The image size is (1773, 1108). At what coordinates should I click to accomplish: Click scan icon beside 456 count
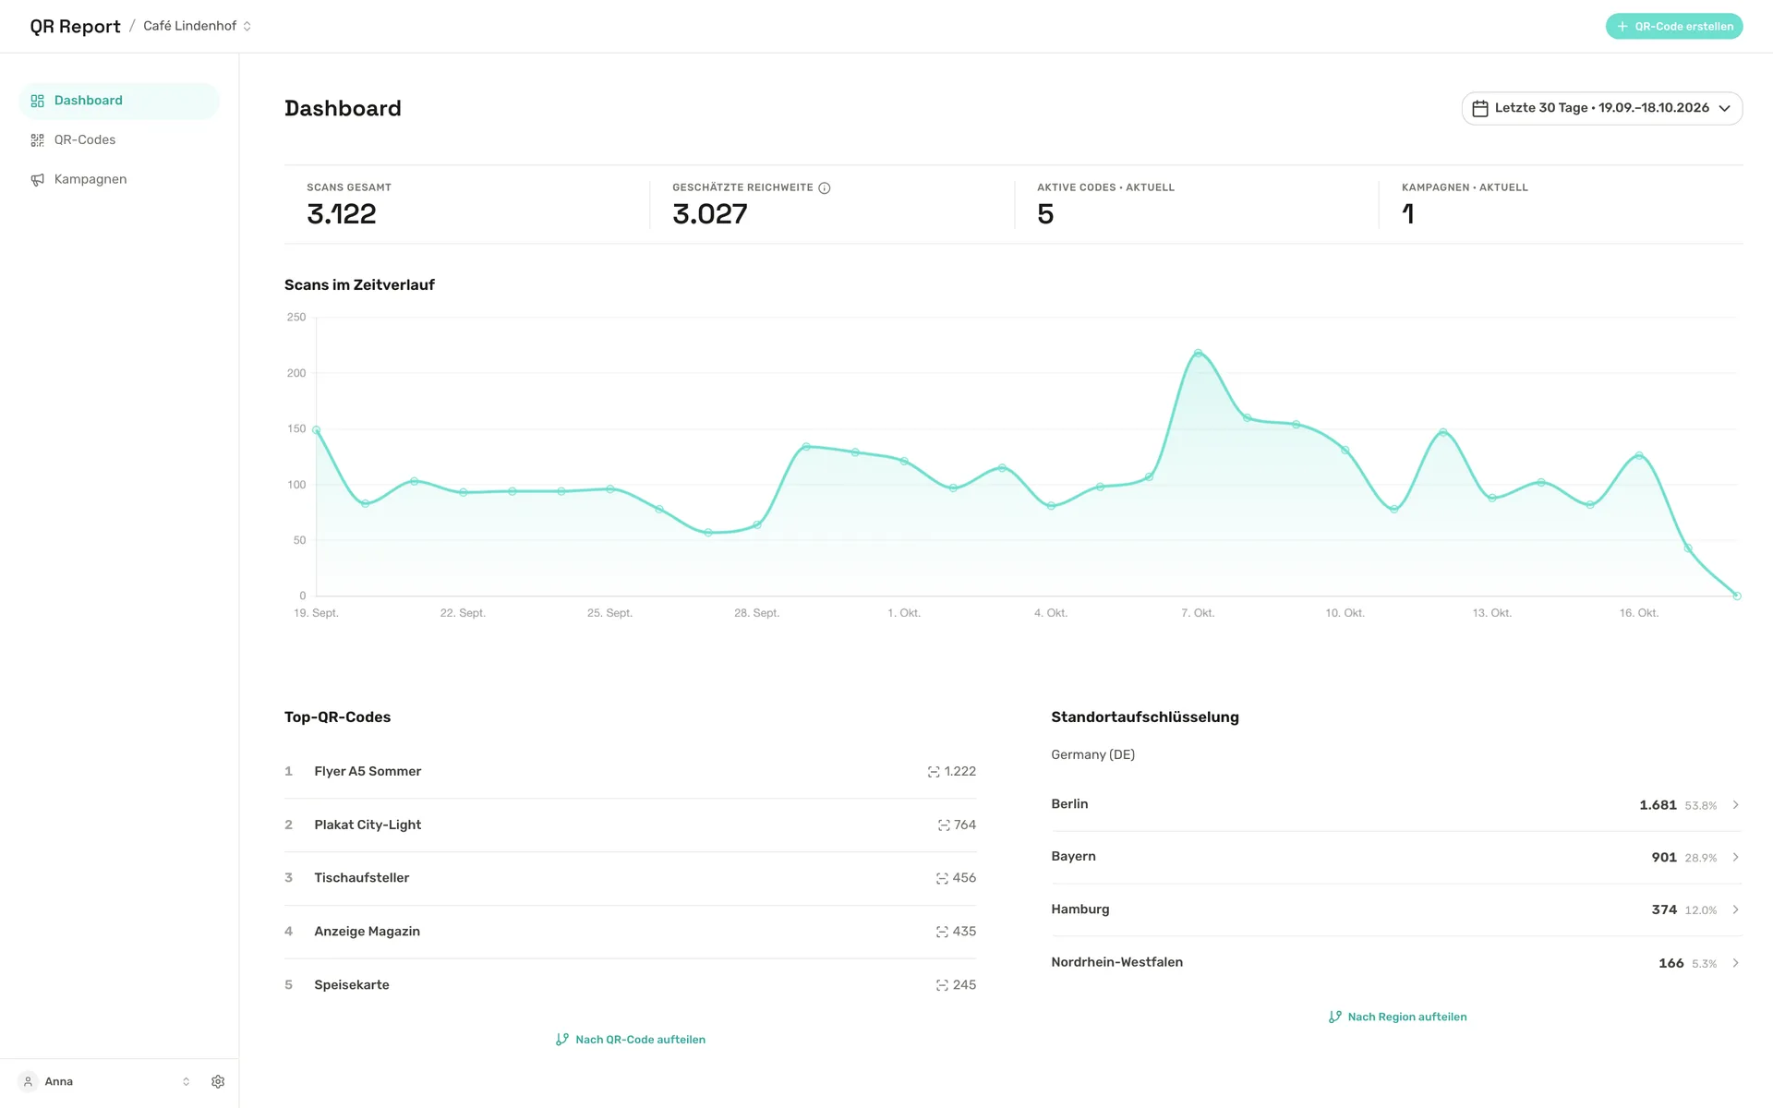[942, 879]
